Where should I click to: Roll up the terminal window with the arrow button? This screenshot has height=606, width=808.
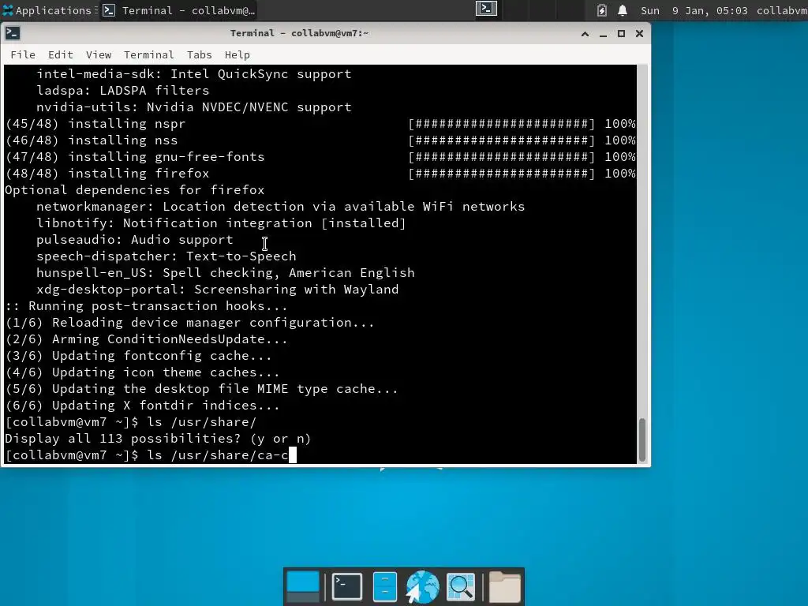click(x=585, y=34)
